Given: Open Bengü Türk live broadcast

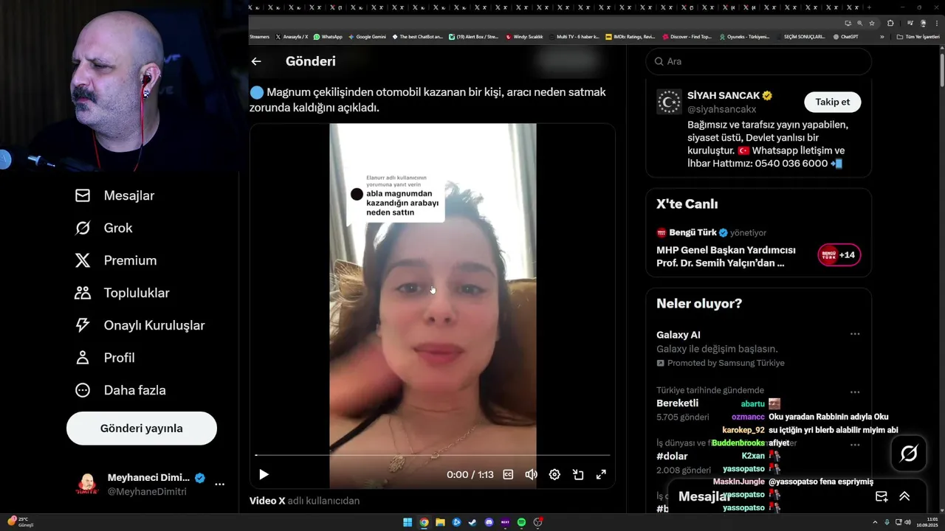Looking at the screenshot, I should 726,255.
